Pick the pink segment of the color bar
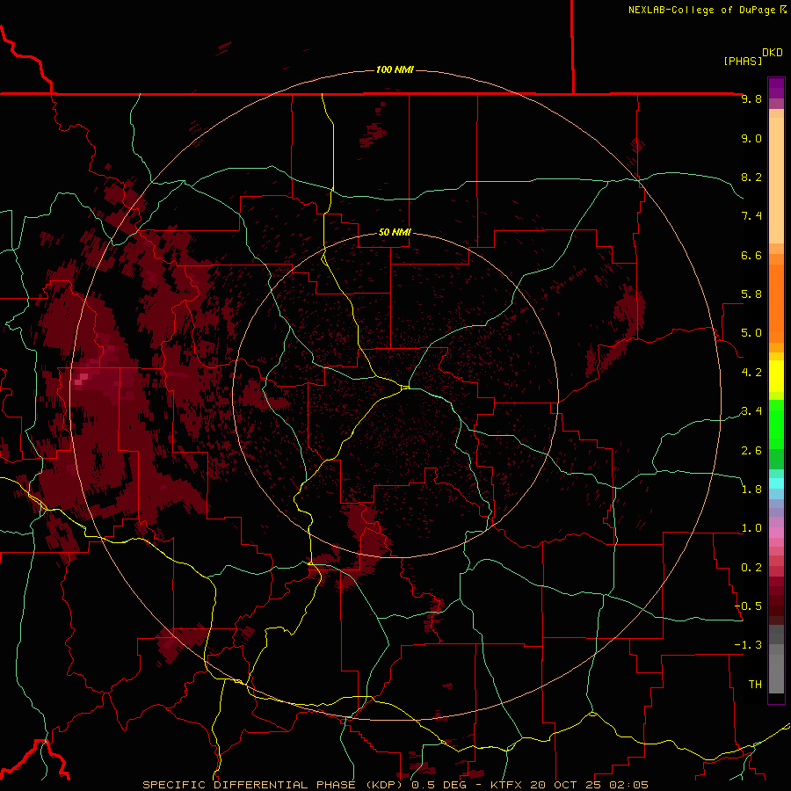 click(x=776, y=533)
